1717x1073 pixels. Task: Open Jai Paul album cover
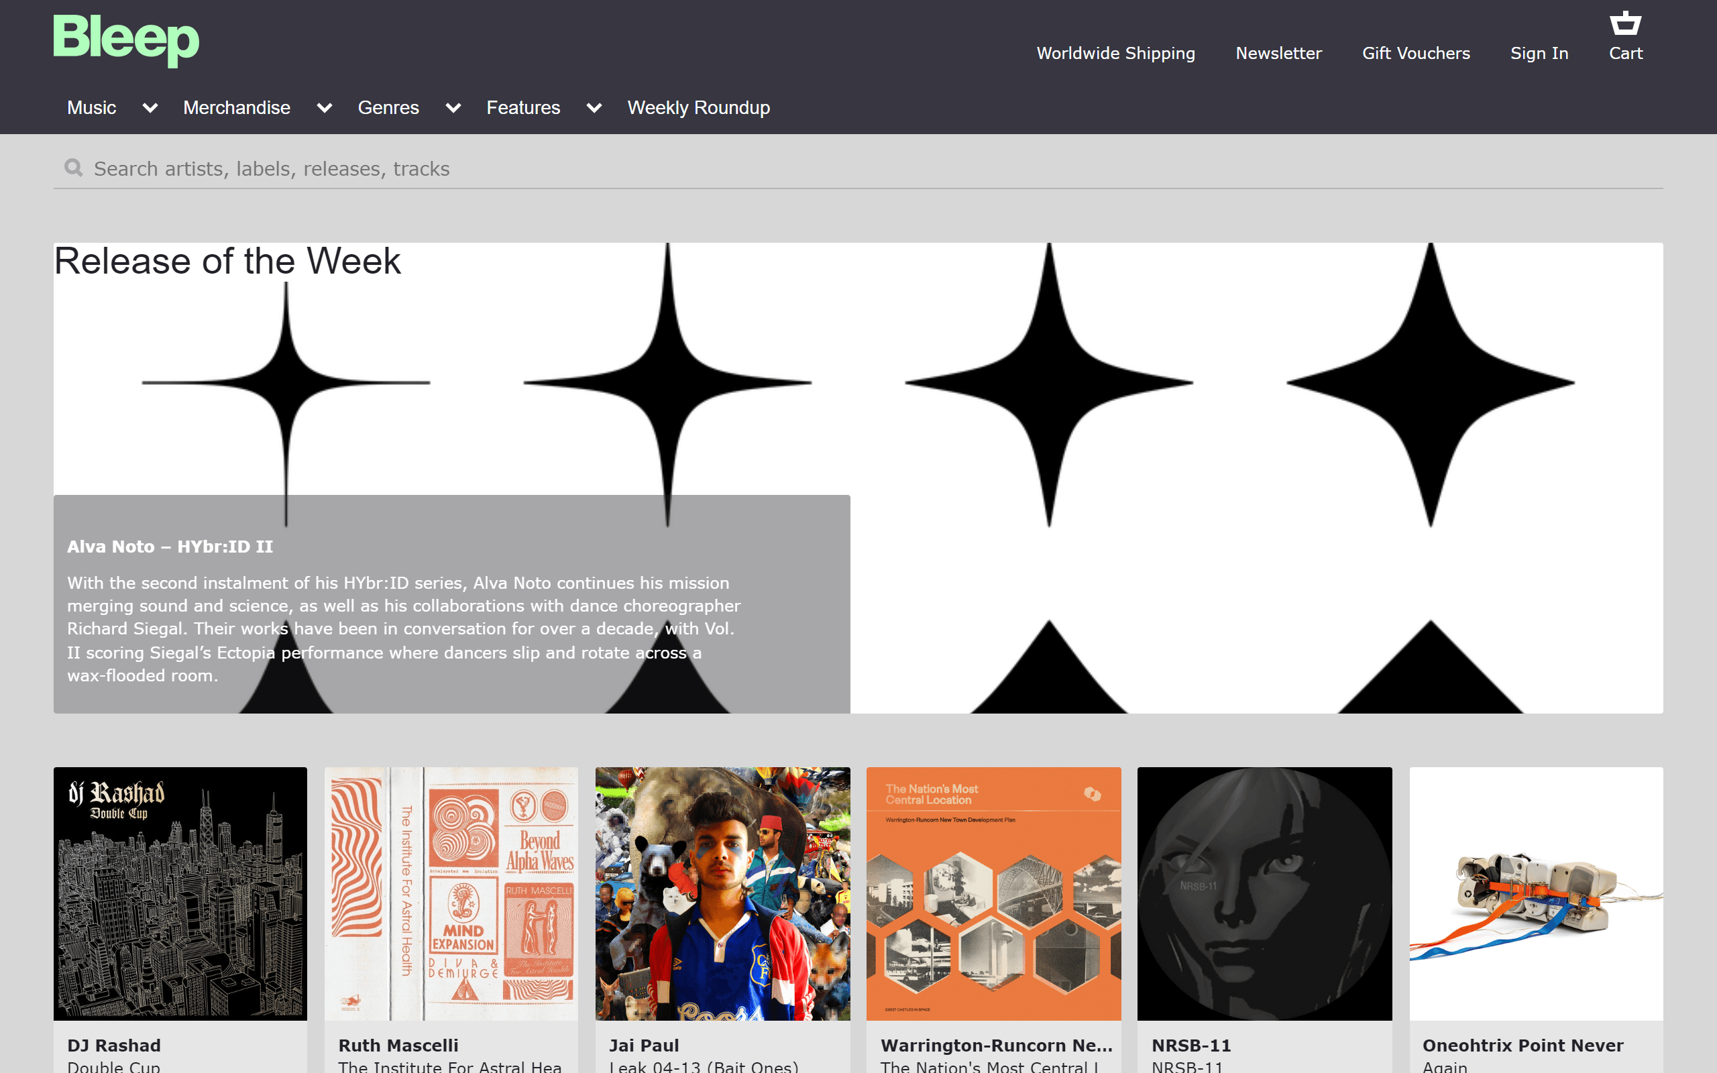(x=722, y=893)
